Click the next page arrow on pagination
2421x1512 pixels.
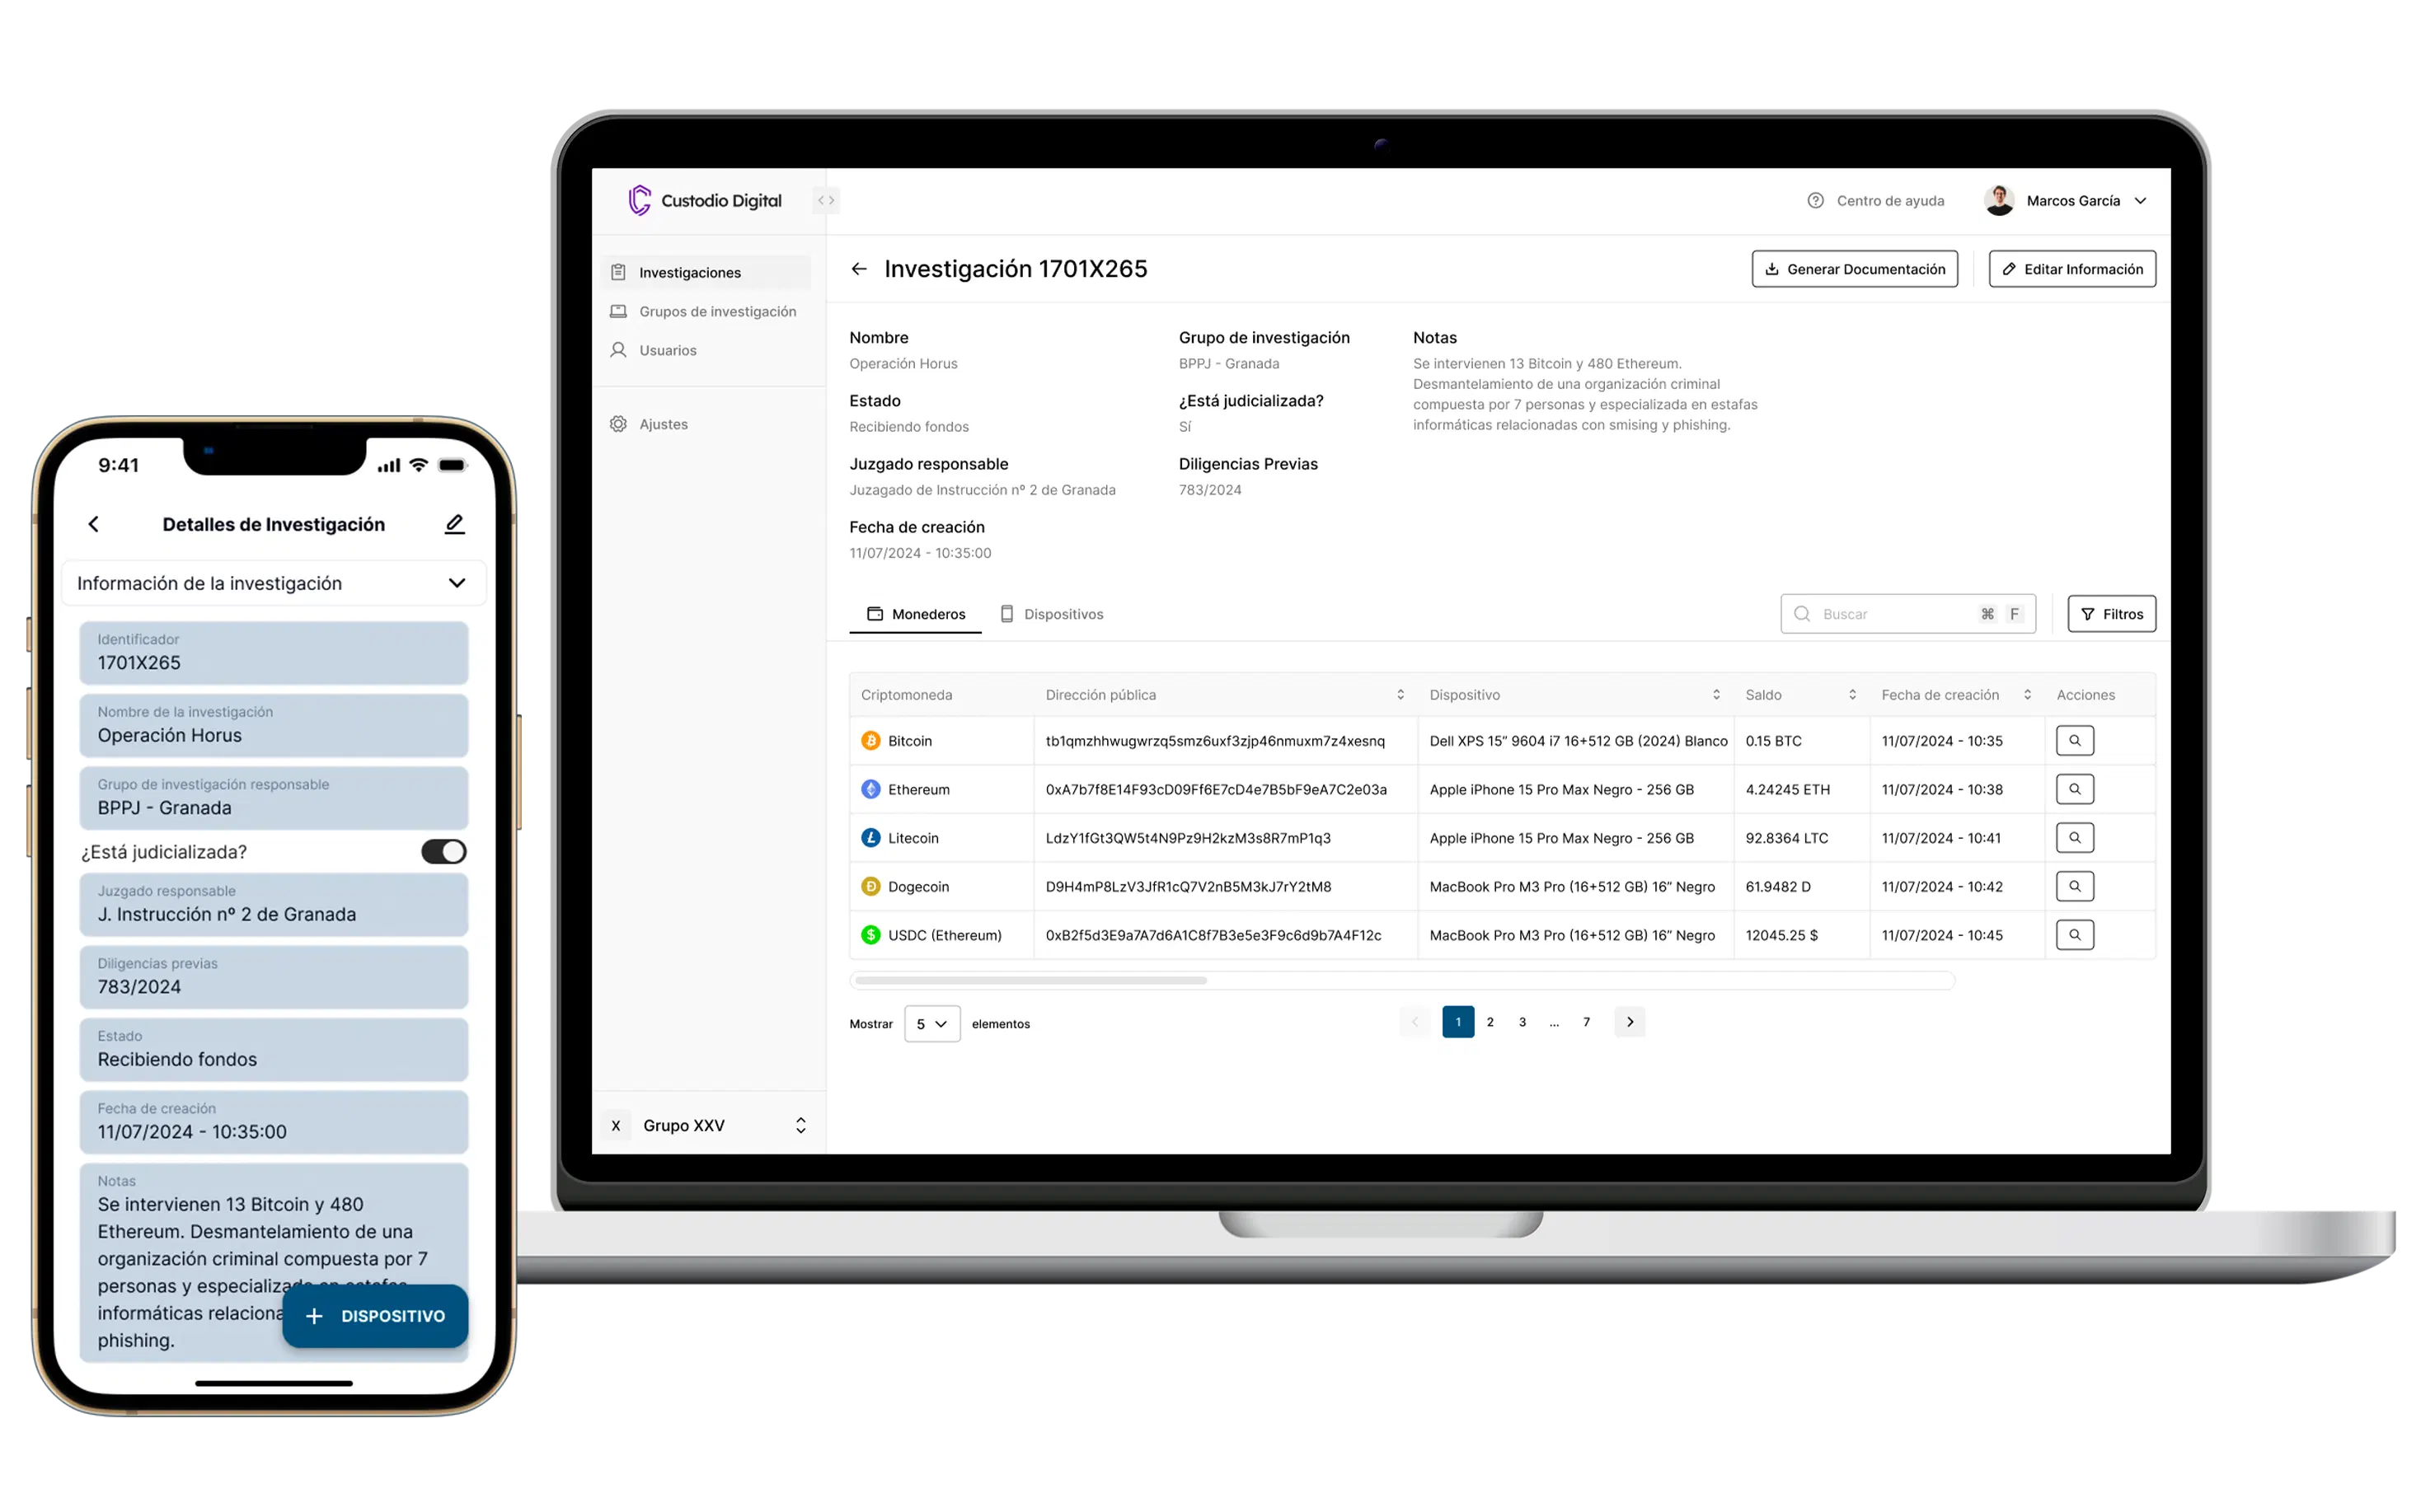1632,1021
